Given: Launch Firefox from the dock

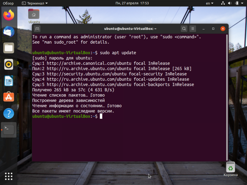Looking at the screenshot, I should pyautogui.click(x=9, y=15).
